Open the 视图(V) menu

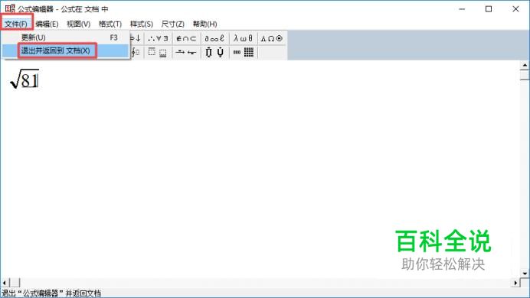coord(78,24)
